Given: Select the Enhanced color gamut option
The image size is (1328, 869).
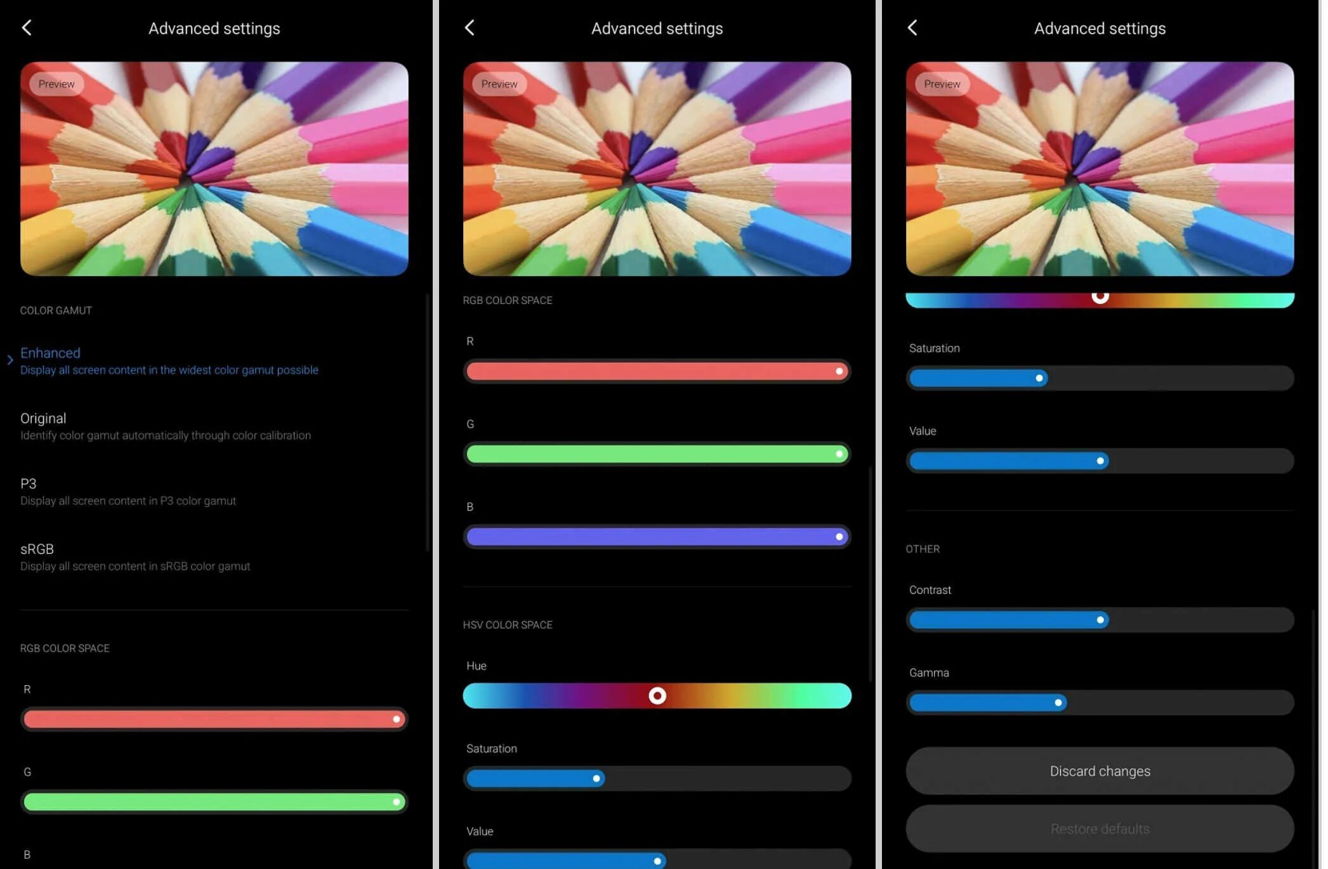Looking at the screenshot, I should click(51, 352).
